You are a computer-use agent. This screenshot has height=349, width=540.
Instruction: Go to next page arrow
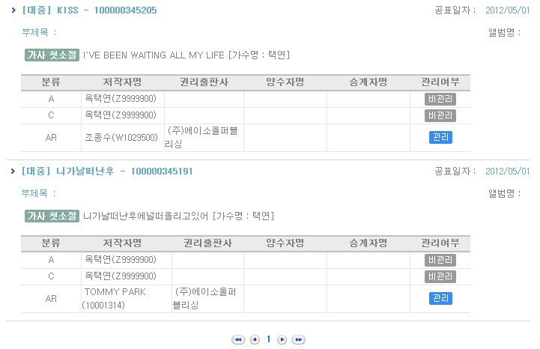[282, 340]
